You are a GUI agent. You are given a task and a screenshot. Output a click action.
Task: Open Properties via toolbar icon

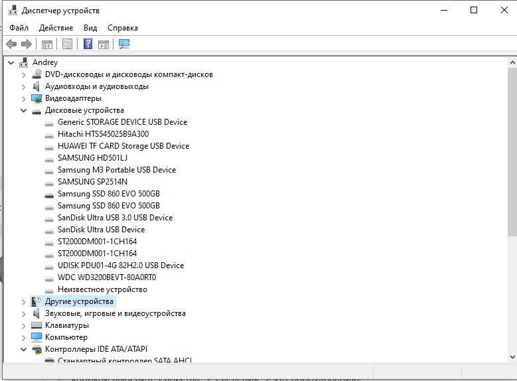(x=67, y=44)
